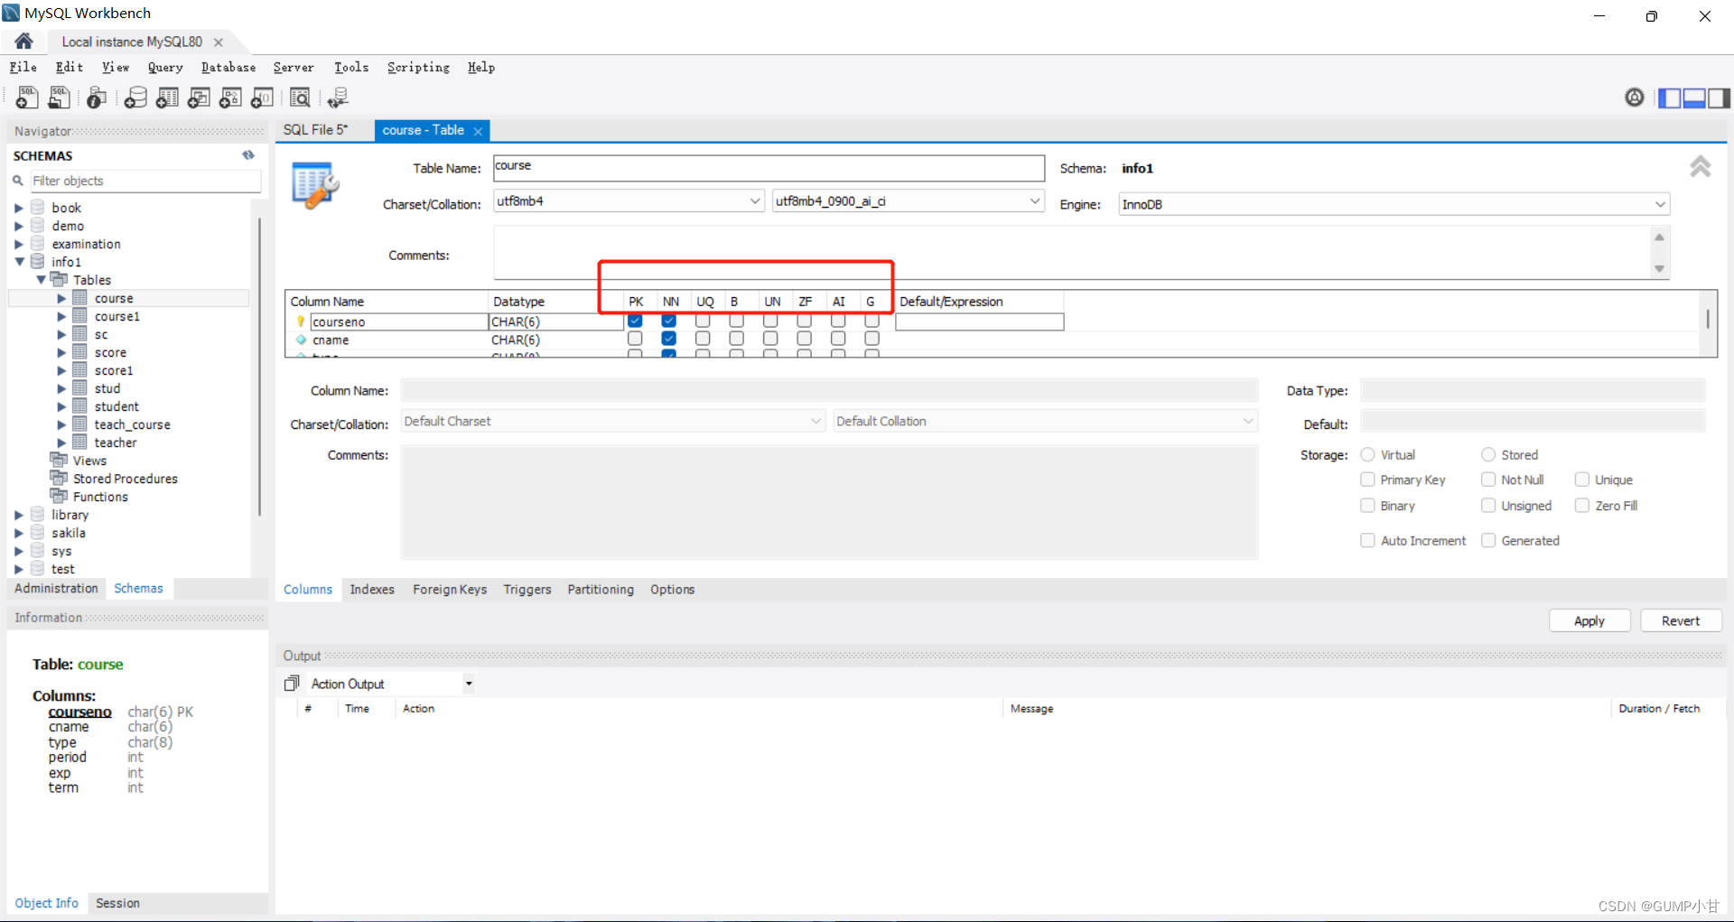Click the Comments scroll down arrow
This screenshot has height=922, width=1734.
[1659, 268]
